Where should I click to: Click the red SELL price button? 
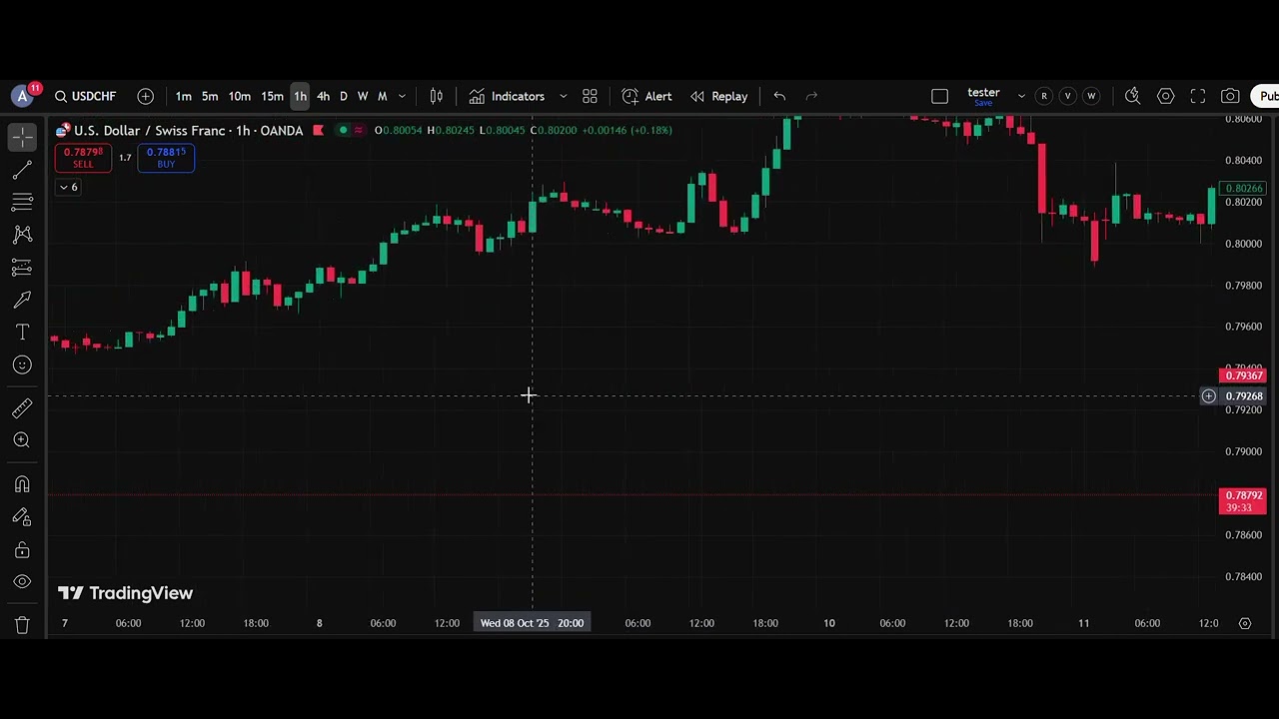[83, 158]
